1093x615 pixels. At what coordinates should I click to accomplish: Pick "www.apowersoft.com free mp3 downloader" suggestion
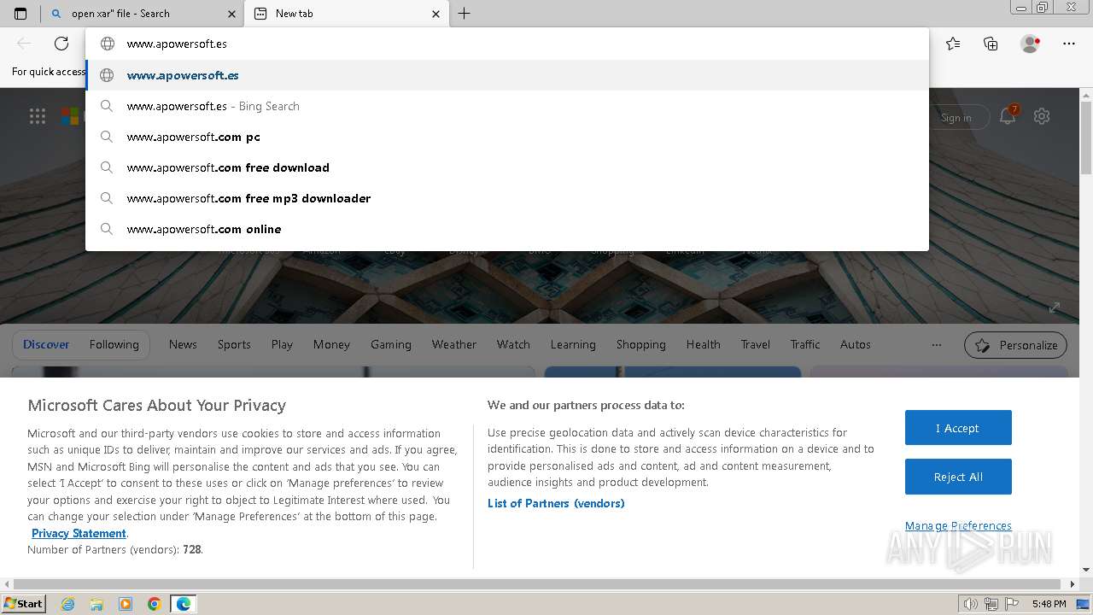tap(507, 198)
